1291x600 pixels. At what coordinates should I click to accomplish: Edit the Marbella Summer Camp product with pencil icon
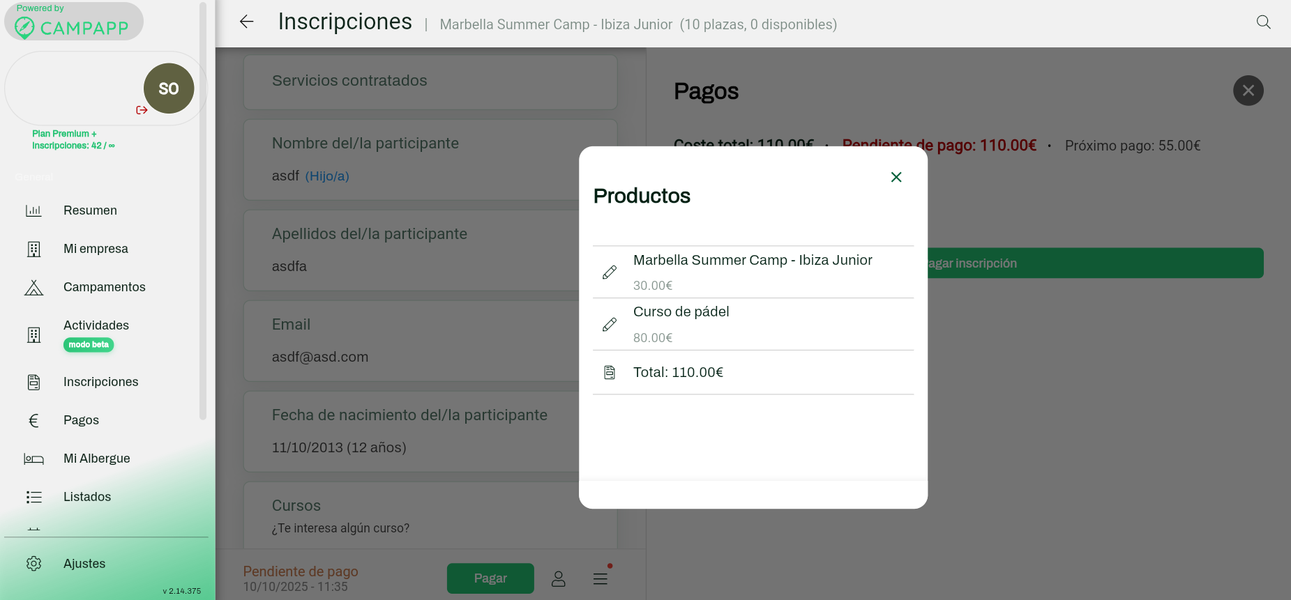610,272
